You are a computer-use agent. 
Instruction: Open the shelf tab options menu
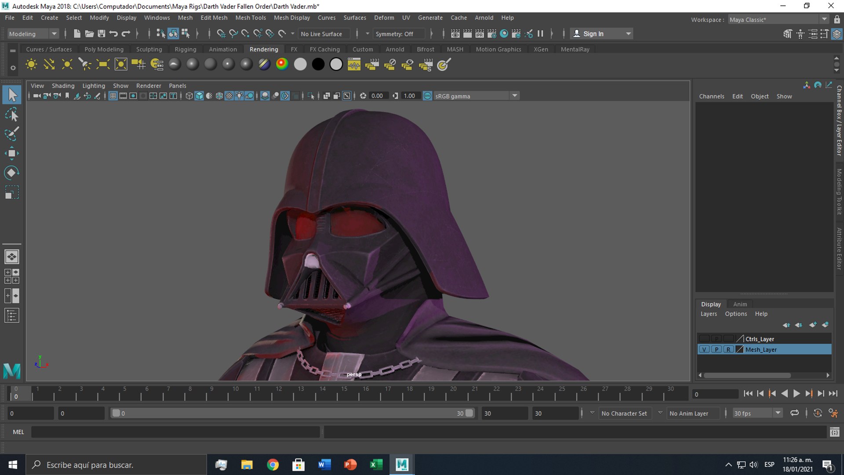coord(13,68)
